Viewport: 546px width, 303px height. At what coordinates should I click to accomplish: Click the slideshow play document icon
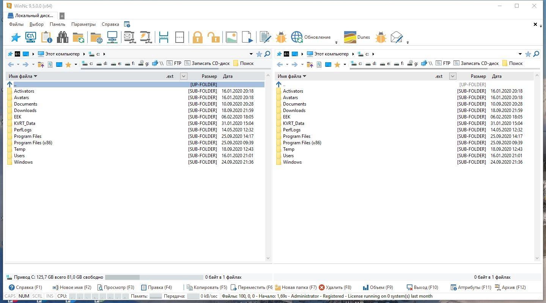[x=247, y=37]
